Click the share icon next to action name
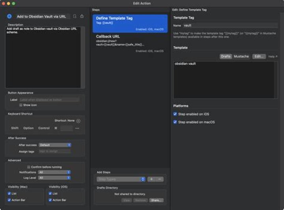The image size is (284, 210). click(x=82, y=16)
